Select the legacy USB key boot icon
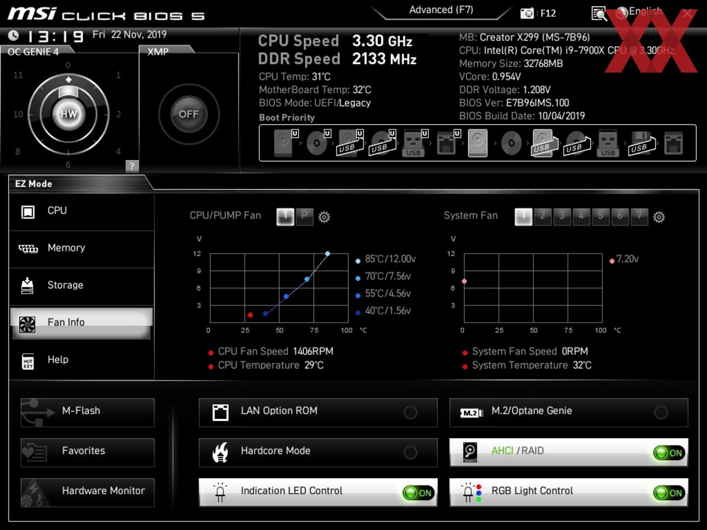This screenshot has height=530, width=707. pos(608,143)
